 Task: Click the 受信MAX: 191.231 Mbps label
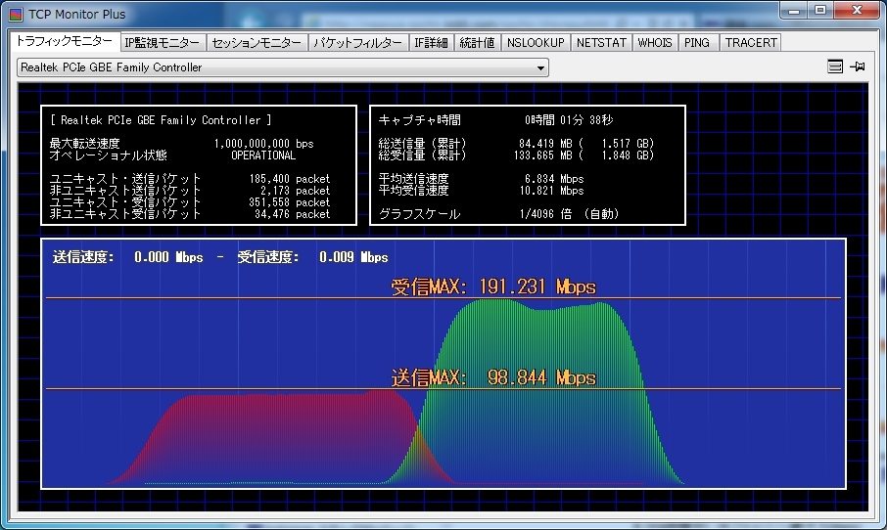[x=493, y=287]
